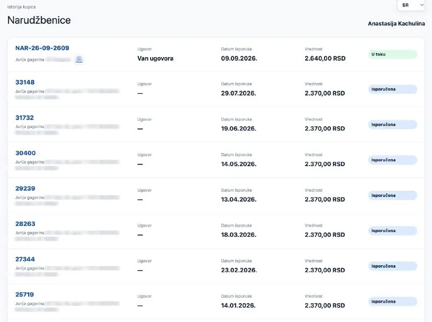Click the 'Istorija kupca' breadcrumb text
This screenshot has width=432, height=322.
pyautogui.click(x=22, y=7)
